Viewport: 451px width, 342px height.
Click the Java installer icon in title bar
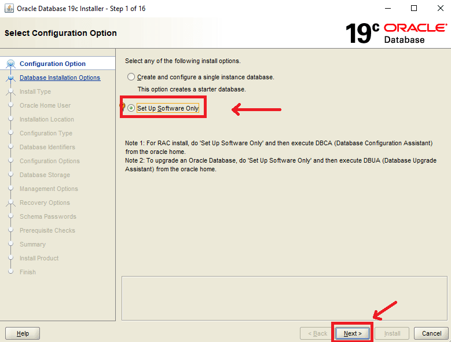tap(8, 9)
